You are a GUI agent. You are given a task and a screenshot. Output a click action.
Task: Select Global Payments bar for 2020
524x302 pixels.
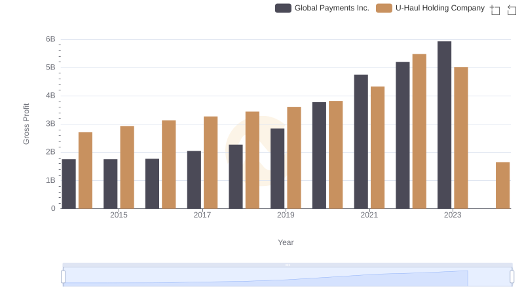pos(319,155)
